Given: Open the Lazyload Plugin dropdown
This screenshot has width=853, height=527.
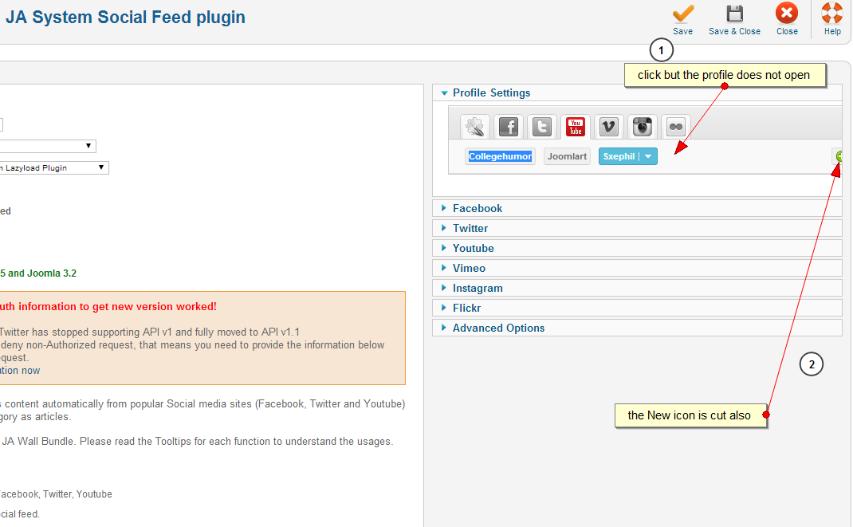Looking at the screenshot, I should [101, 167].
